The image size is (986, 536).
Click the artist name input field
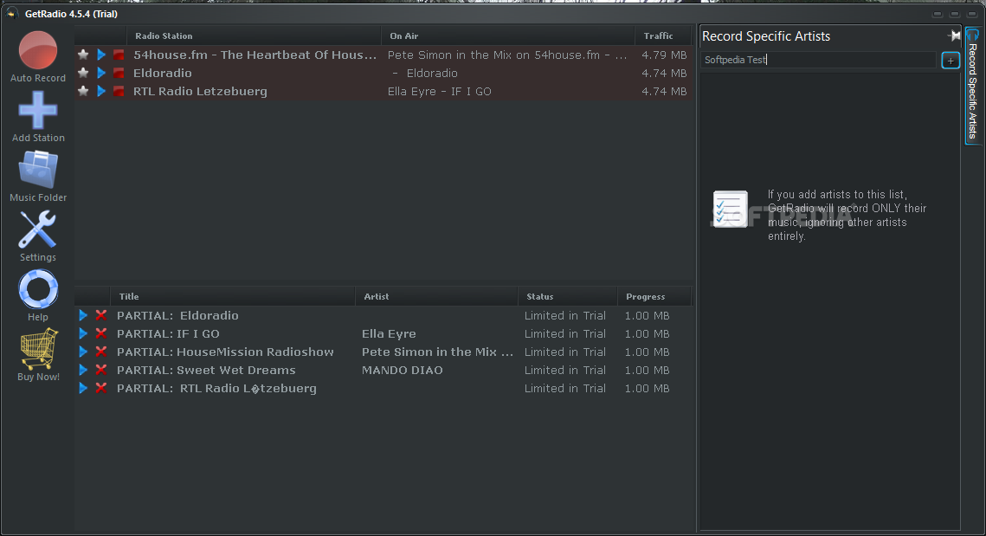click(x=819, y=60)
